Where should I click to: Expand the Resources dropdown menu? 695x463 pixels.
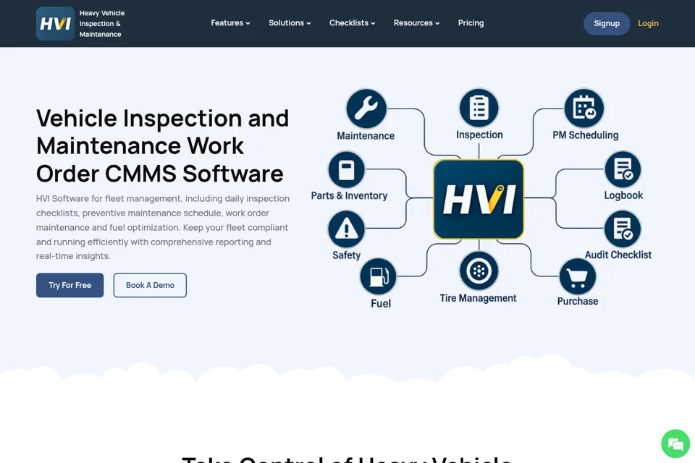(x=417, y=23)
